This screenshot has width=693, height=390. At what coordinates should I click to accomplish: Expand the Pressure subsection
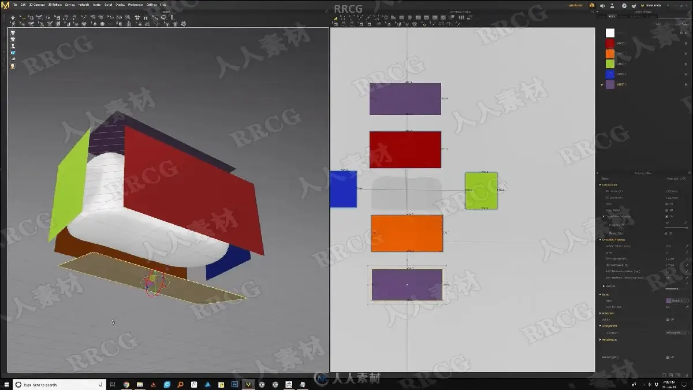[x=604, y=286]
